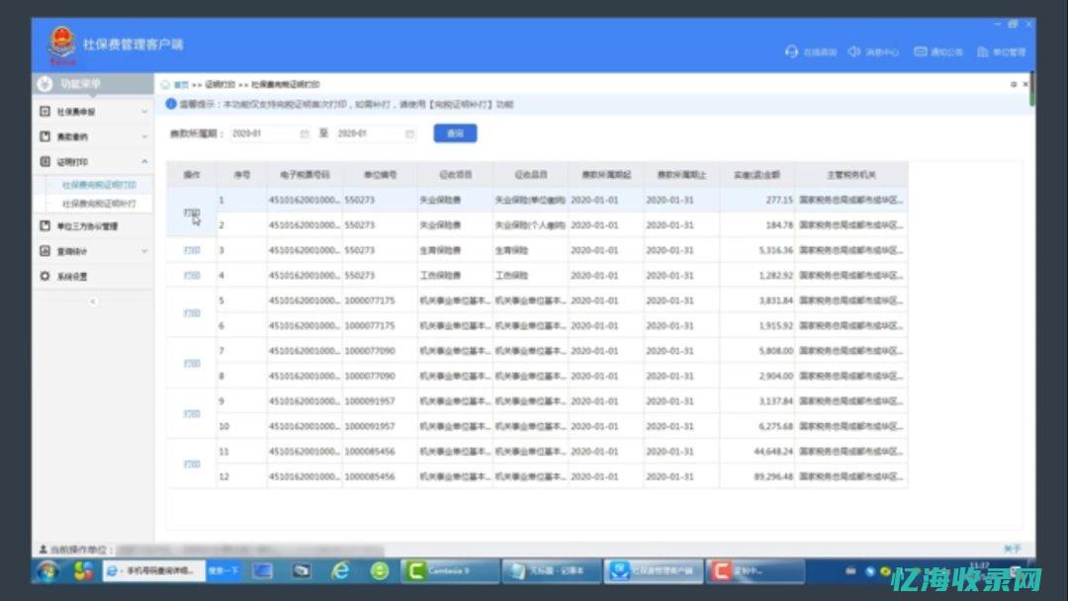Collapse the 证明打印 menu section
The width and height of the screenshot is (1068, 601).
pos(144,161)
